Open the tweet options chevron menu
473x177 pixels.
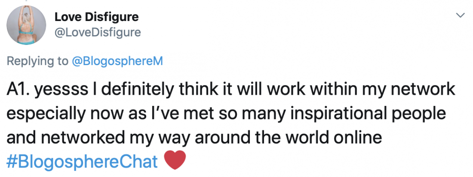[x=460, y=15]
